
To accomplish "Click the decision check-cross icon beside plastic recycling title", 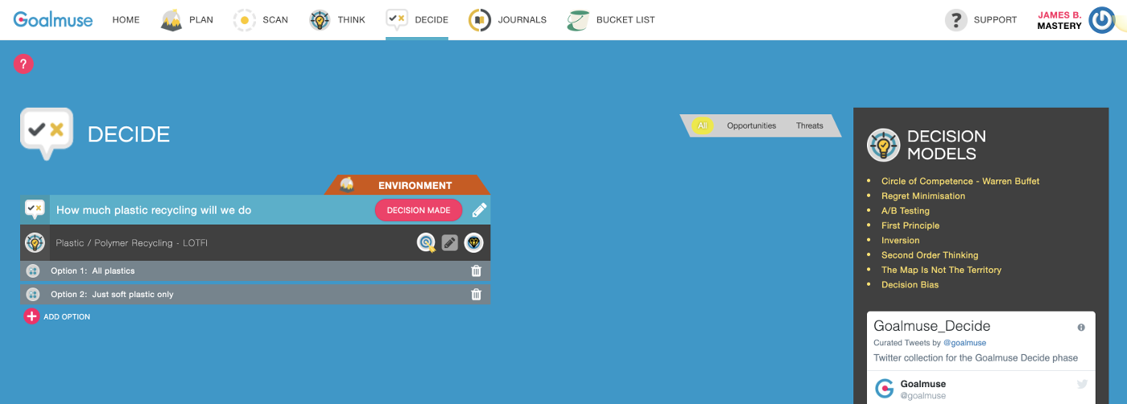I will [x=35, y=209].
